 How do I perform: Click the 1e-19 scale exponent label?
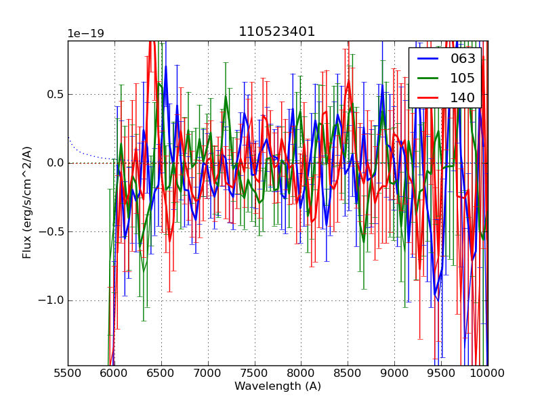coord(85,34)
